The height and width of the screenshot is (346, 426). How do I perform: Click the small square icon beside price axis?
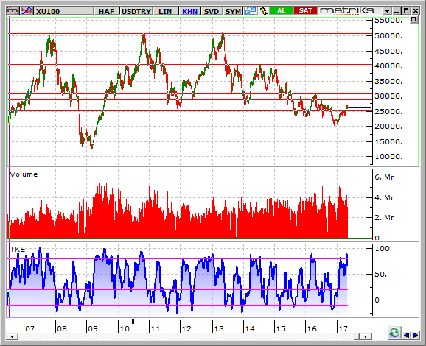pyautogui.click(x=413, y=20)
